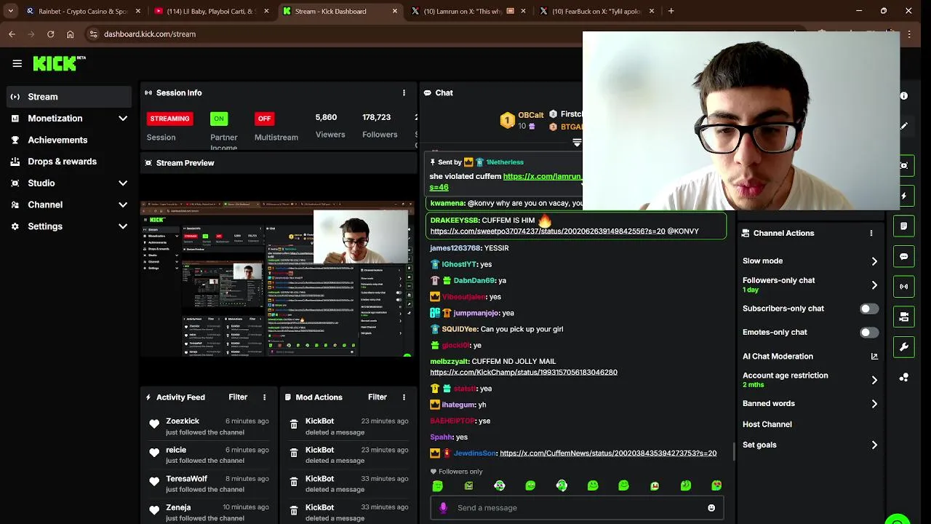Open the CuffemNews link from JewdinsSon
Screen dimensions: 931x524
(x=608, y=453)
